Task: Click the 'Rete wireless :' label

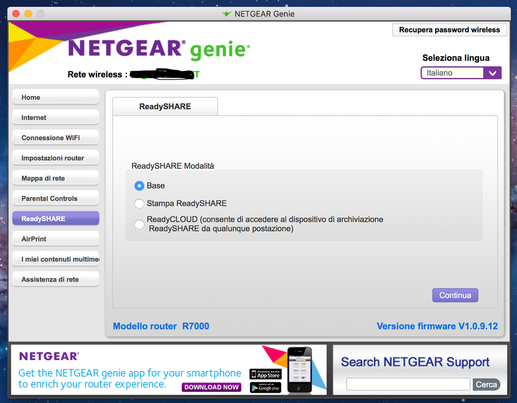Action: point(97,74)
